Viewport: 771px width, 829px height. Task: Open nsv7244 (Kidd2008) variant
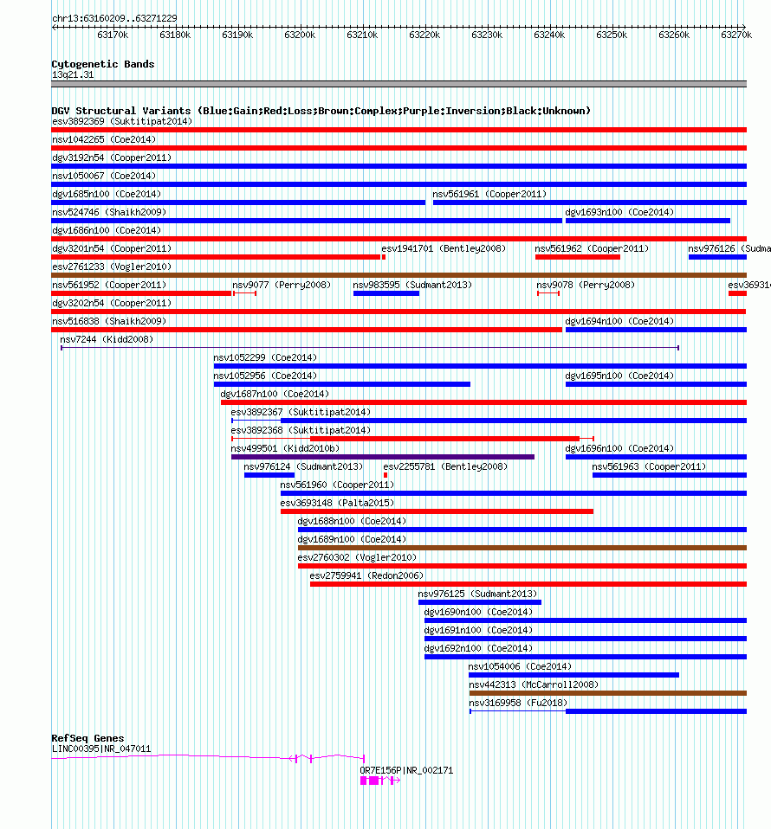pos(107,339)
